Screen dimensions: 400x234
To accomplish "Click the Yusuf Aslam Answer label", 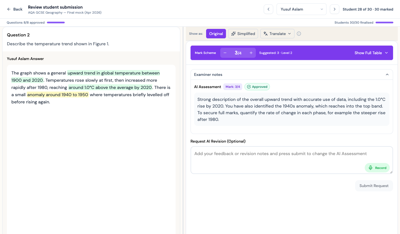I will pos(25,59).
